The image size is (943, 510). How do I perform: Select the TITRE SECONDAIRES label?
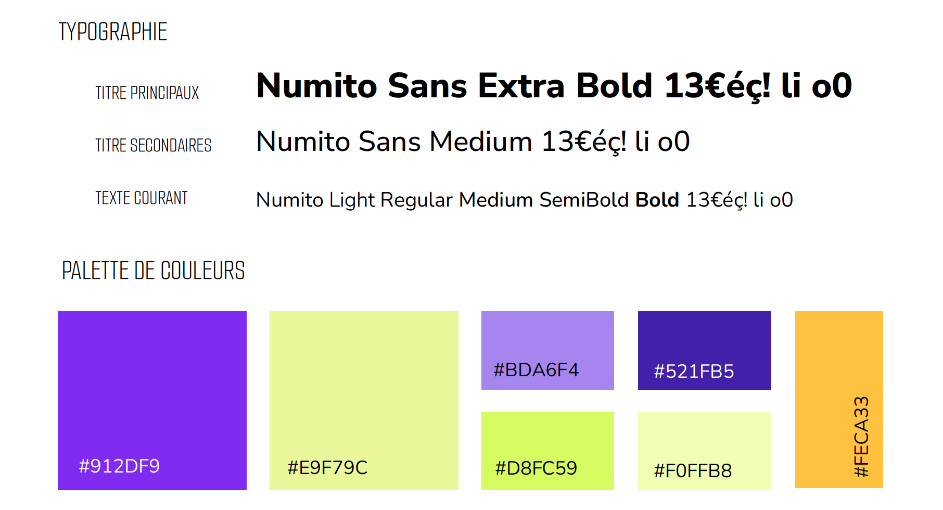(x=154, y=145)
